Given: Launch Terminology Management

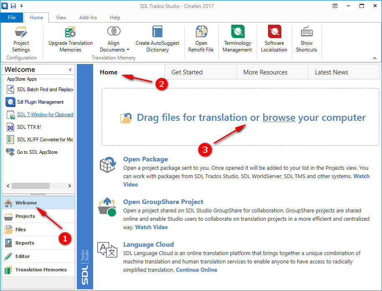Looking at the screenshot, I should pos(237,38).
